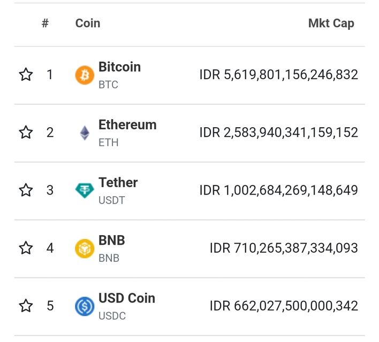Click the Ethereum diamond logo icon

coord(85,133)
